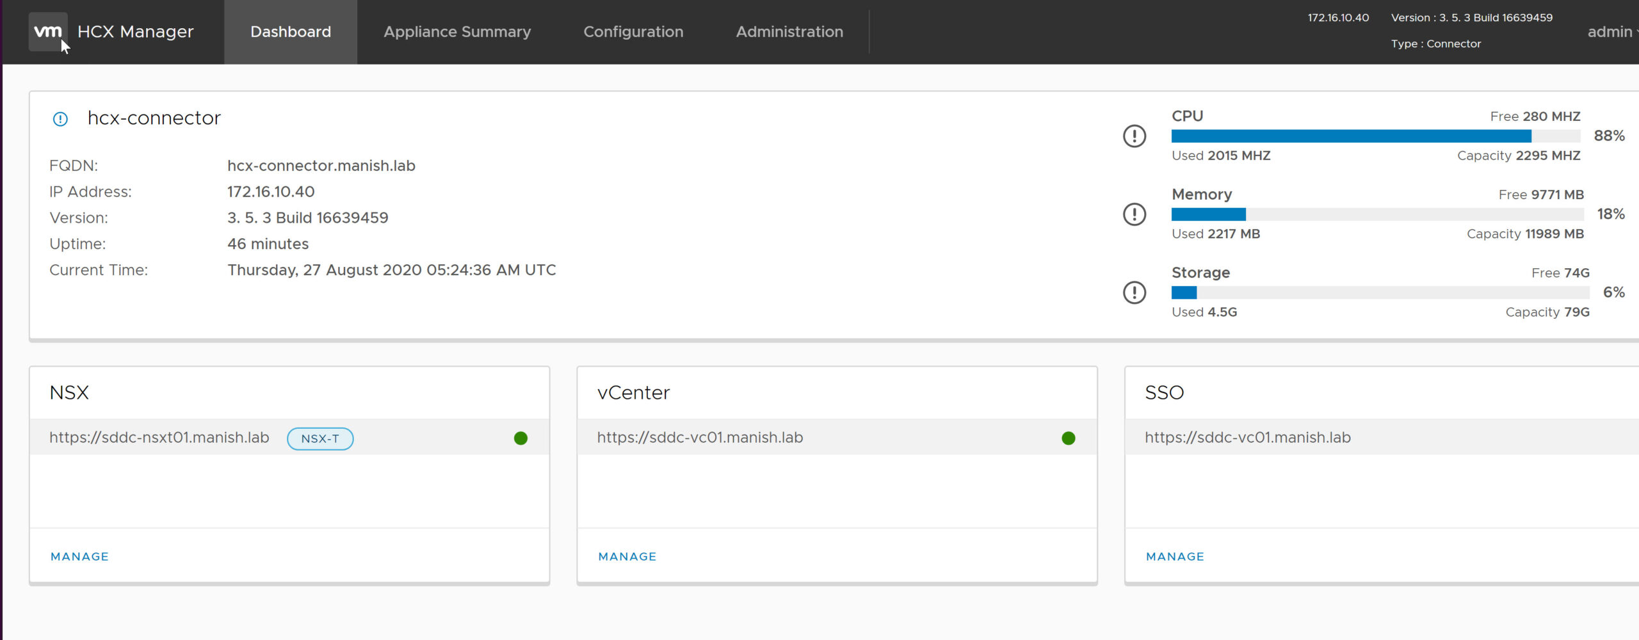The width and height of the screenshot is (1639, 640).
Task: Click the green NSX connection status dot
Action: pyautogui.click(x=521, y=438)
